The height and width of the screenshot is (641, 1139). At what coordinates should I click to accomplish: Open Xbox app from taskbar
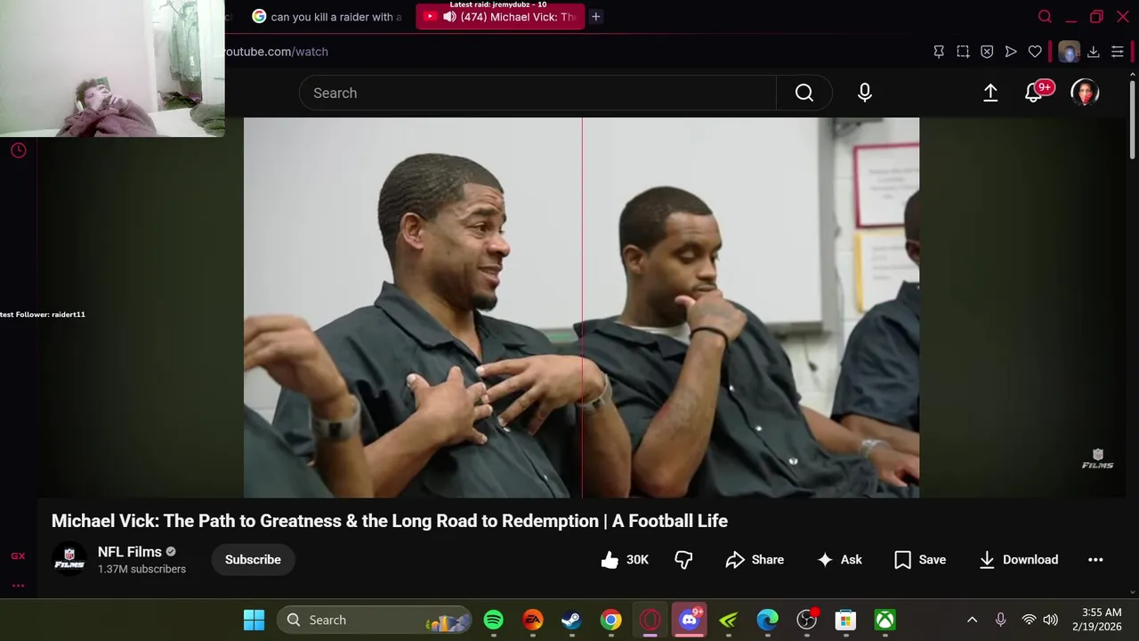point(885,620)
